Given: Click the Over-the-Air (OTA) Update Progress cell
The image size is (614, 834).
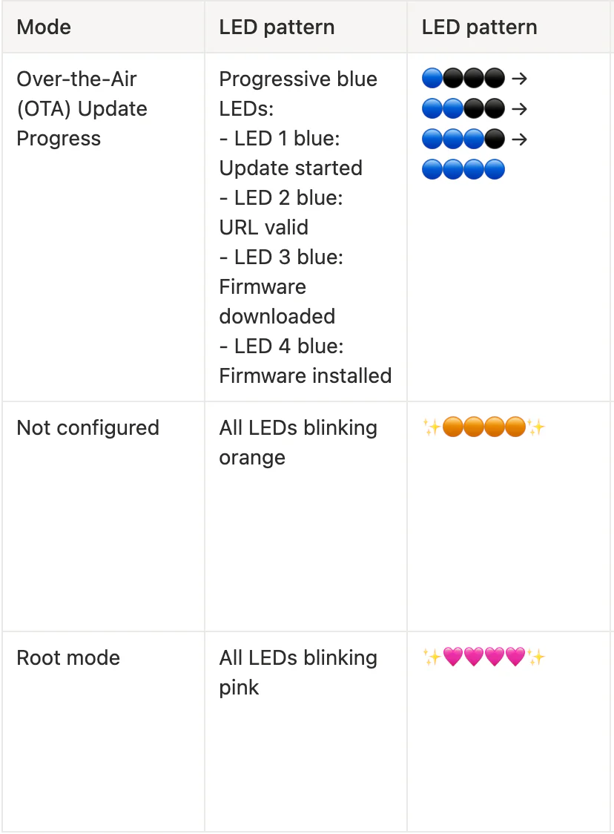Looking at the screenshot, I should (82, 108).
